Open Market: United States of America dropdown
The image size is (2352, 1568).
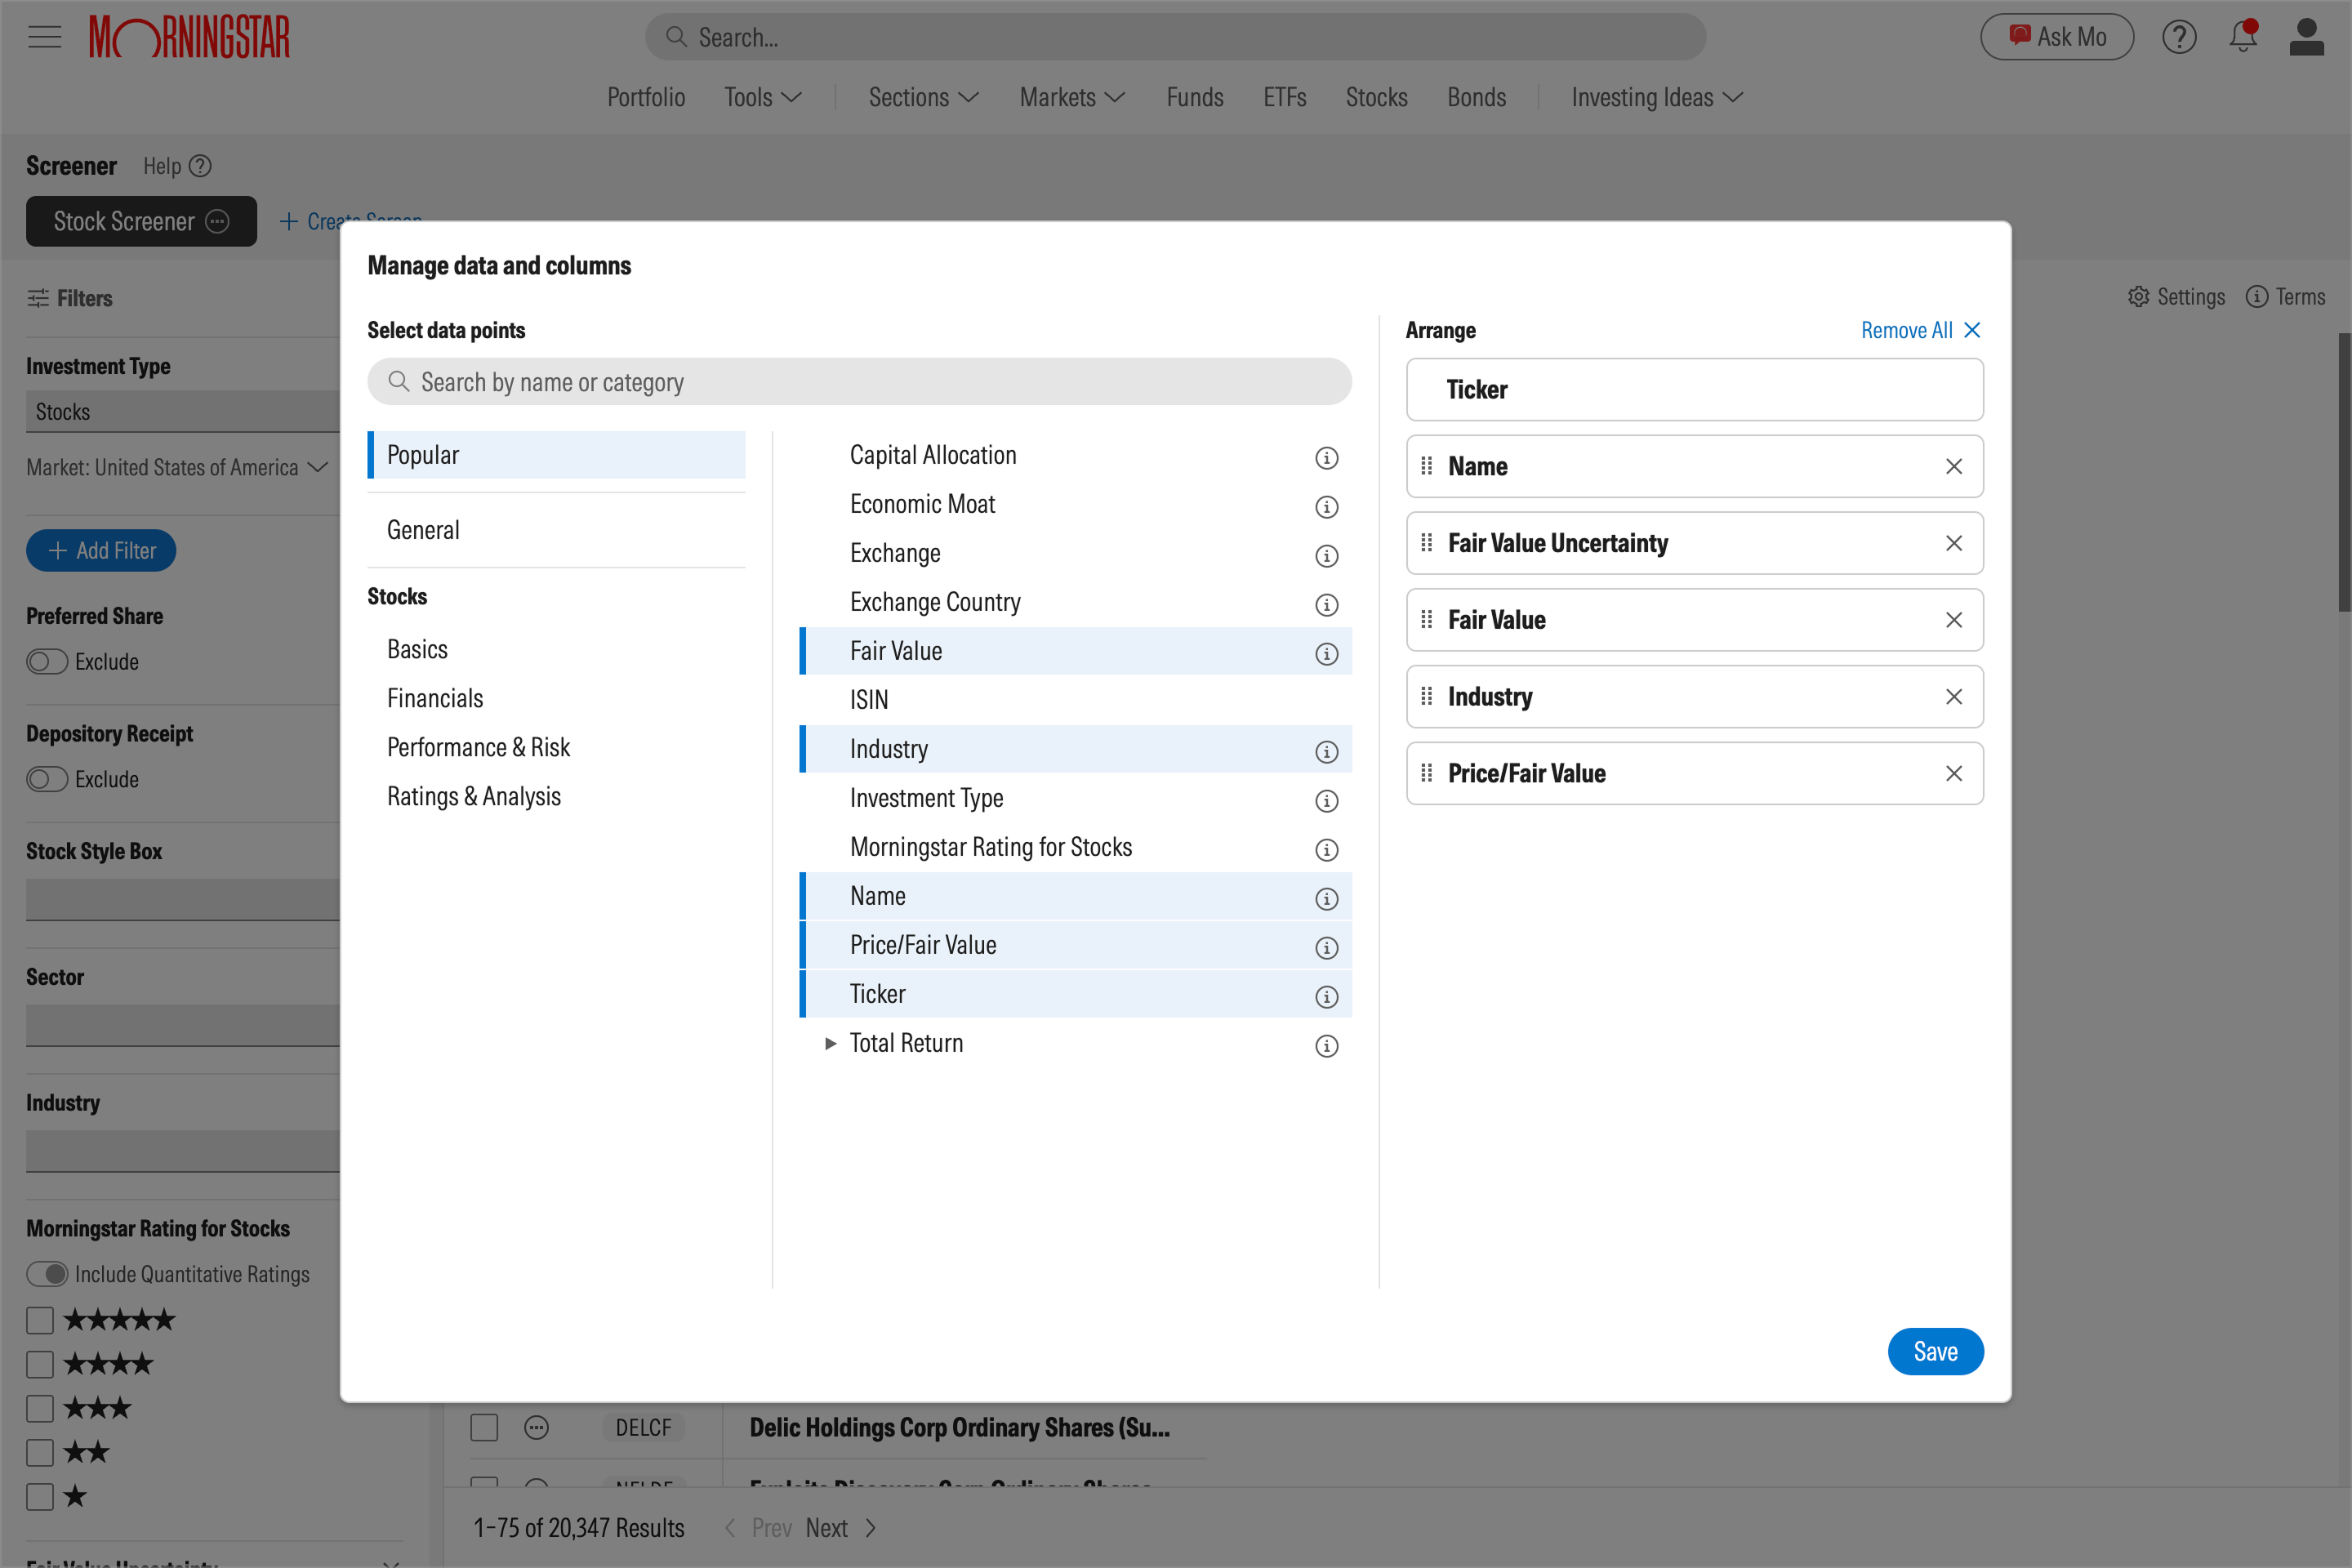point(177,468)
